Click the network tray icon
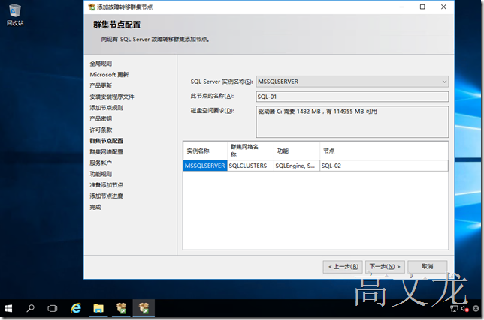The image size is (484, 320). pos(454,308)
